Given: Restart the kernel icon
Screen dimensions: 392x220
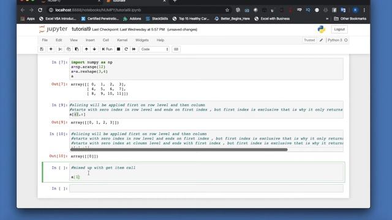Looking at the screenshot, I should coord(126,49).
